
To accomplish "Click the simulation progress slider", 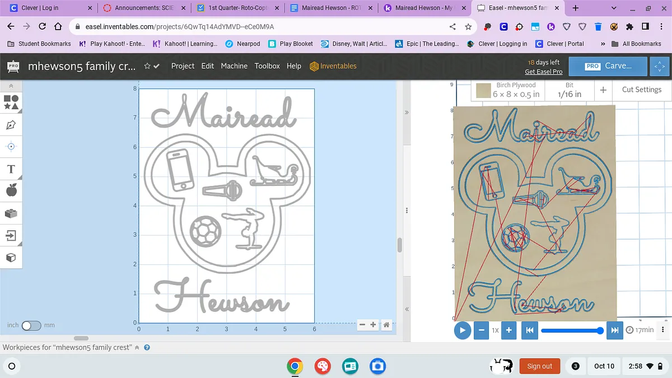I will [571, 330].
